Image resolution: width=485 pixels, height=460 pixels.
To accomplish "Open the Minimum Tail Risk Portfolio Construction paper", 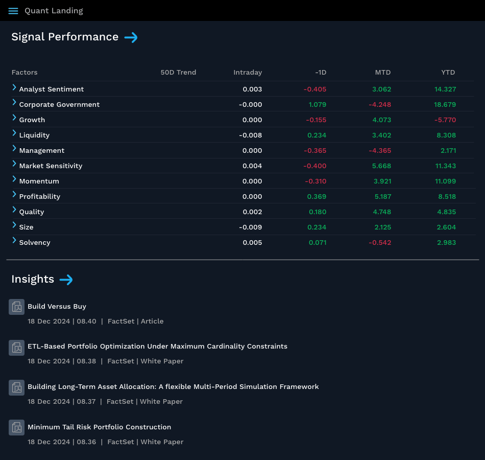I will click(99, 427).
